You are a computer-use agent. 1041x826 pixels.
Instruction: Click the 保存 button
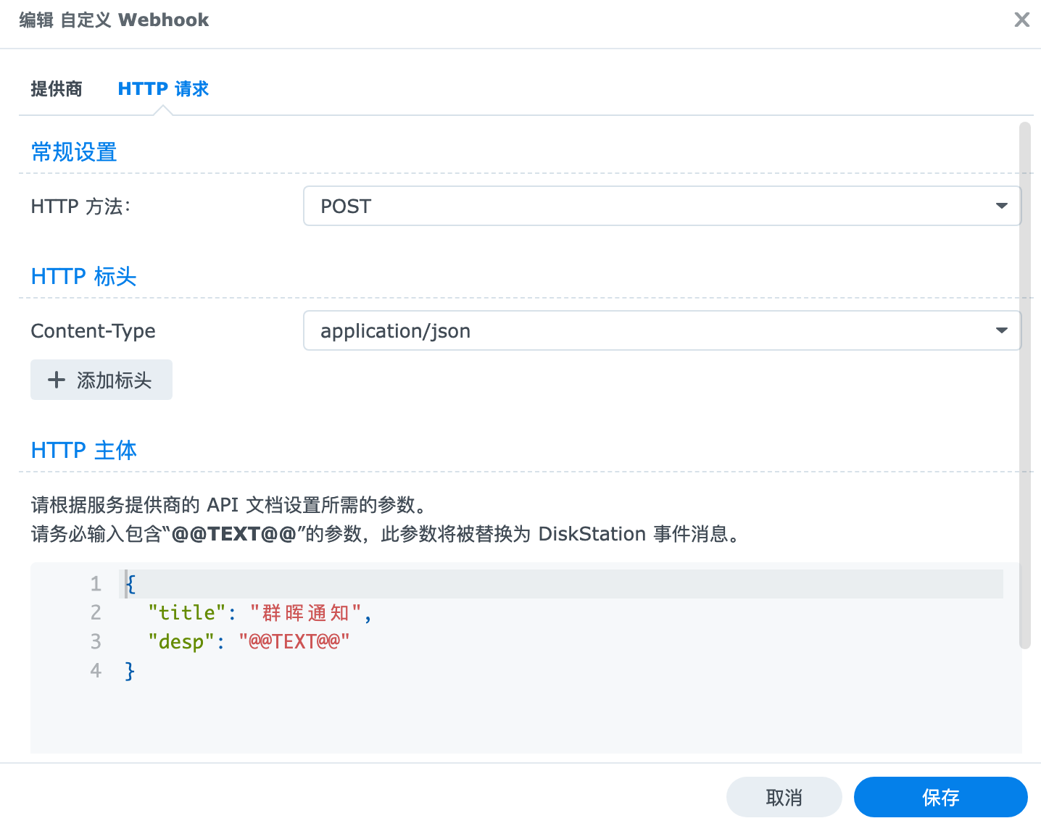point(940,797)
